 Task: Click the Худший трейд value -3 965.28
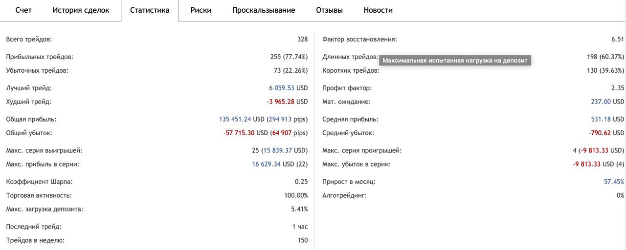click(280, 102)
